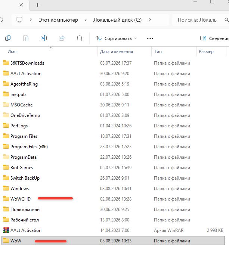Click the type Архив WinRAR
Image resolution: width=229 pixels, height=276 pixels.
(168, 230)
